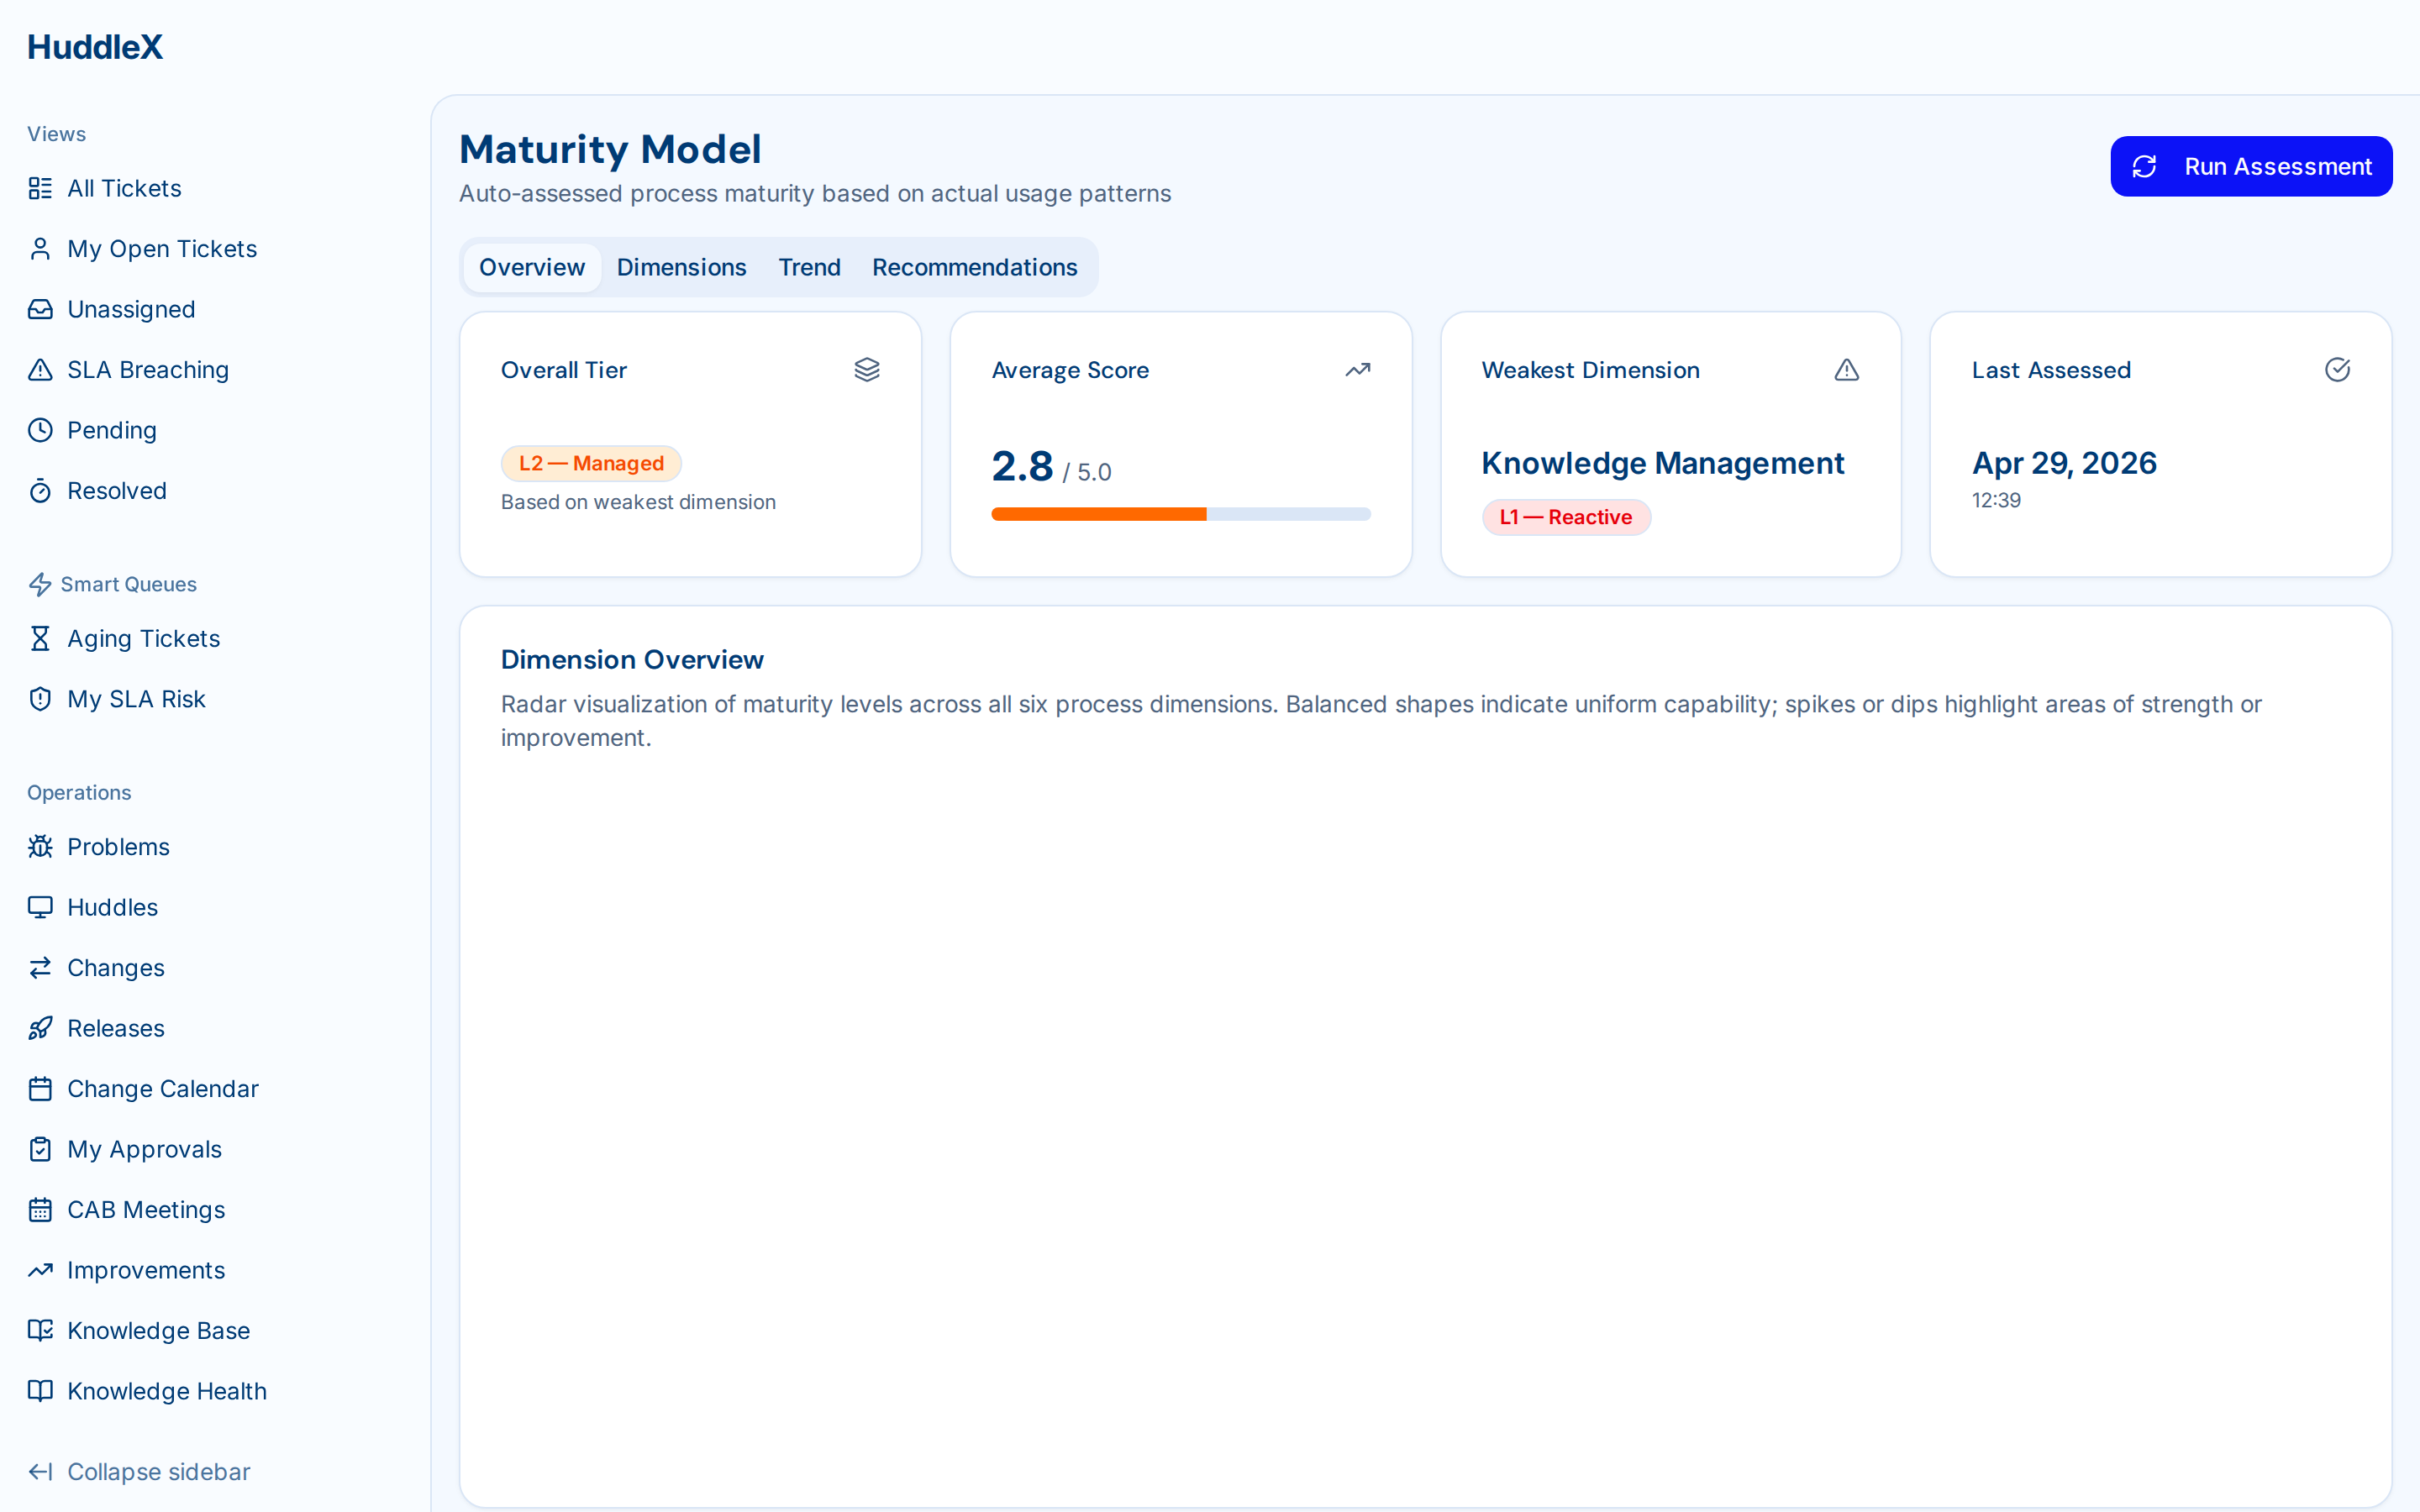Viewport: 2420px width, 1512px height.
Task: Click the Maturity Model page title
Action: click(610, 149)
